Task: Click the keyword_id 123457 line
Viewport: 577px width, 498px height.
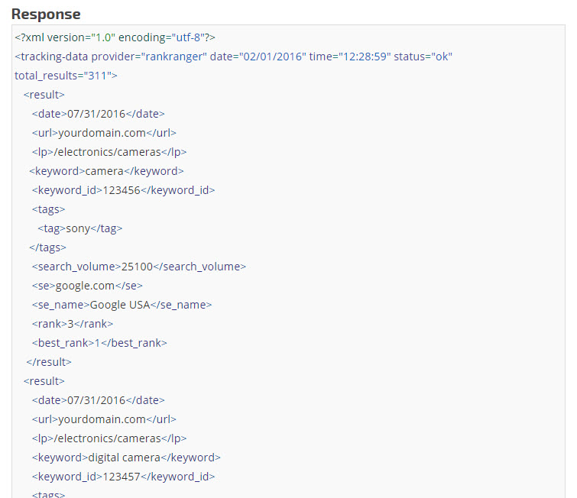Action: [x=123, y=477]
